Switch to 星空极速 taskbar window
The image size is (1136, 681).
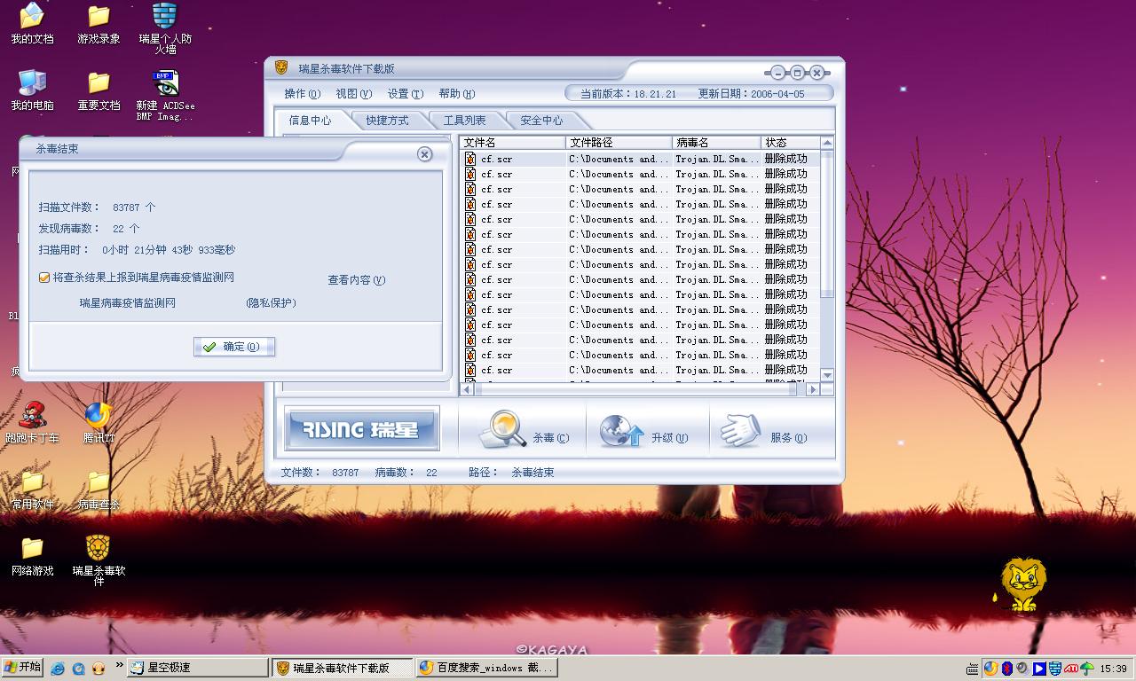(x=198, y=668)
